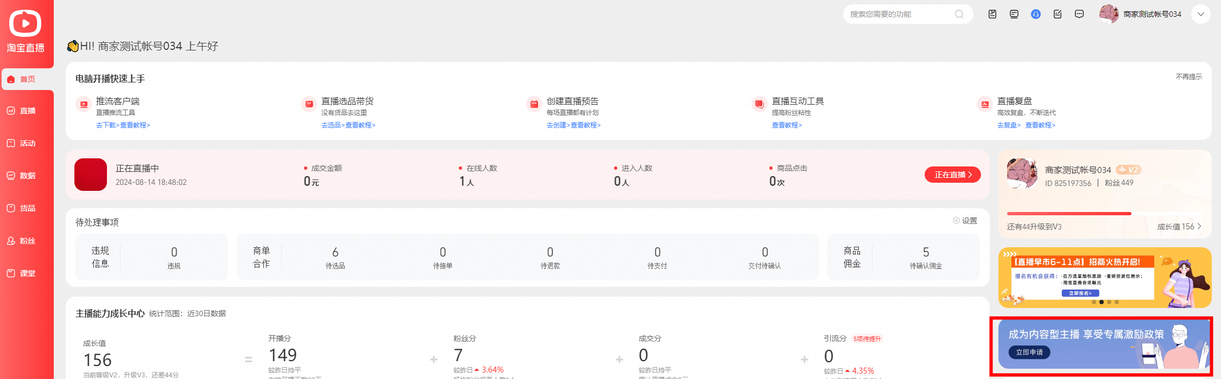The image size is (1221, 379).
Task: Click the 去选品 link
Action: click(333, 125)
